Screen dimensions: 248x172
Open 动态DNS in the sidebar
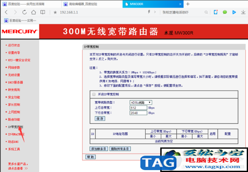(x=13, y=142)
